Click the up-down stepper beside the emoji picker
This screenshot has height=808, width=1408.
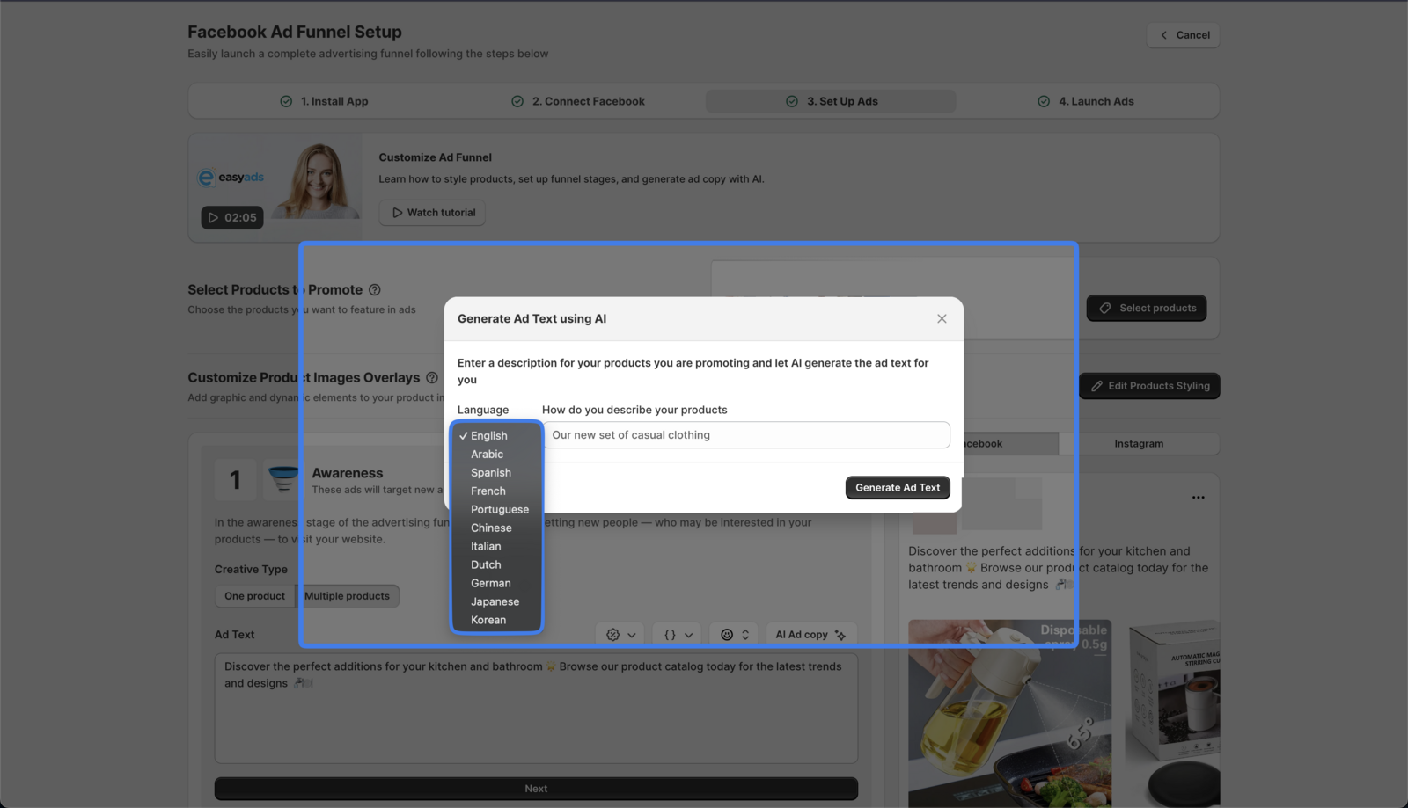tap(745, 634)
